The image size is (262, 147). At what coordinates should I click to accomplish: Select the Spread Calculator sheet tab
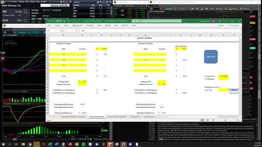click(97, 117)
